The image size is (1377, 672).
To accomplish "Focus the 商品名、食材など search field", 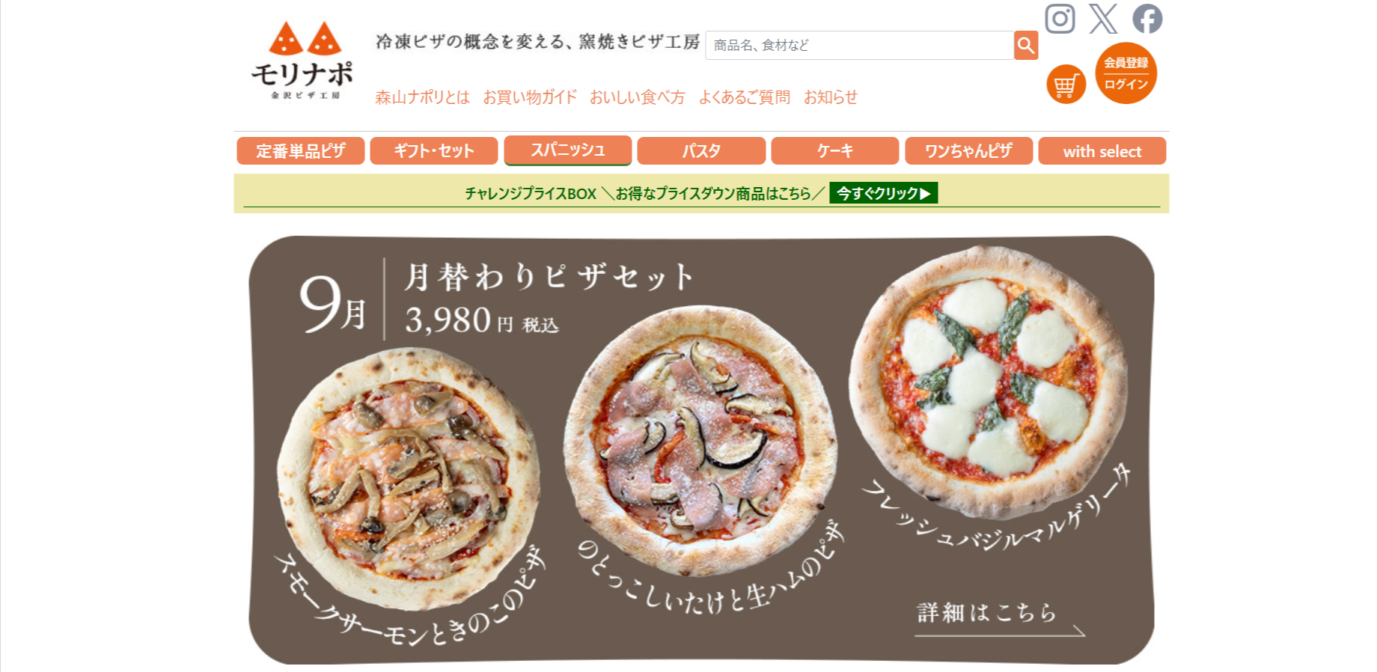I will coord(860,45).
